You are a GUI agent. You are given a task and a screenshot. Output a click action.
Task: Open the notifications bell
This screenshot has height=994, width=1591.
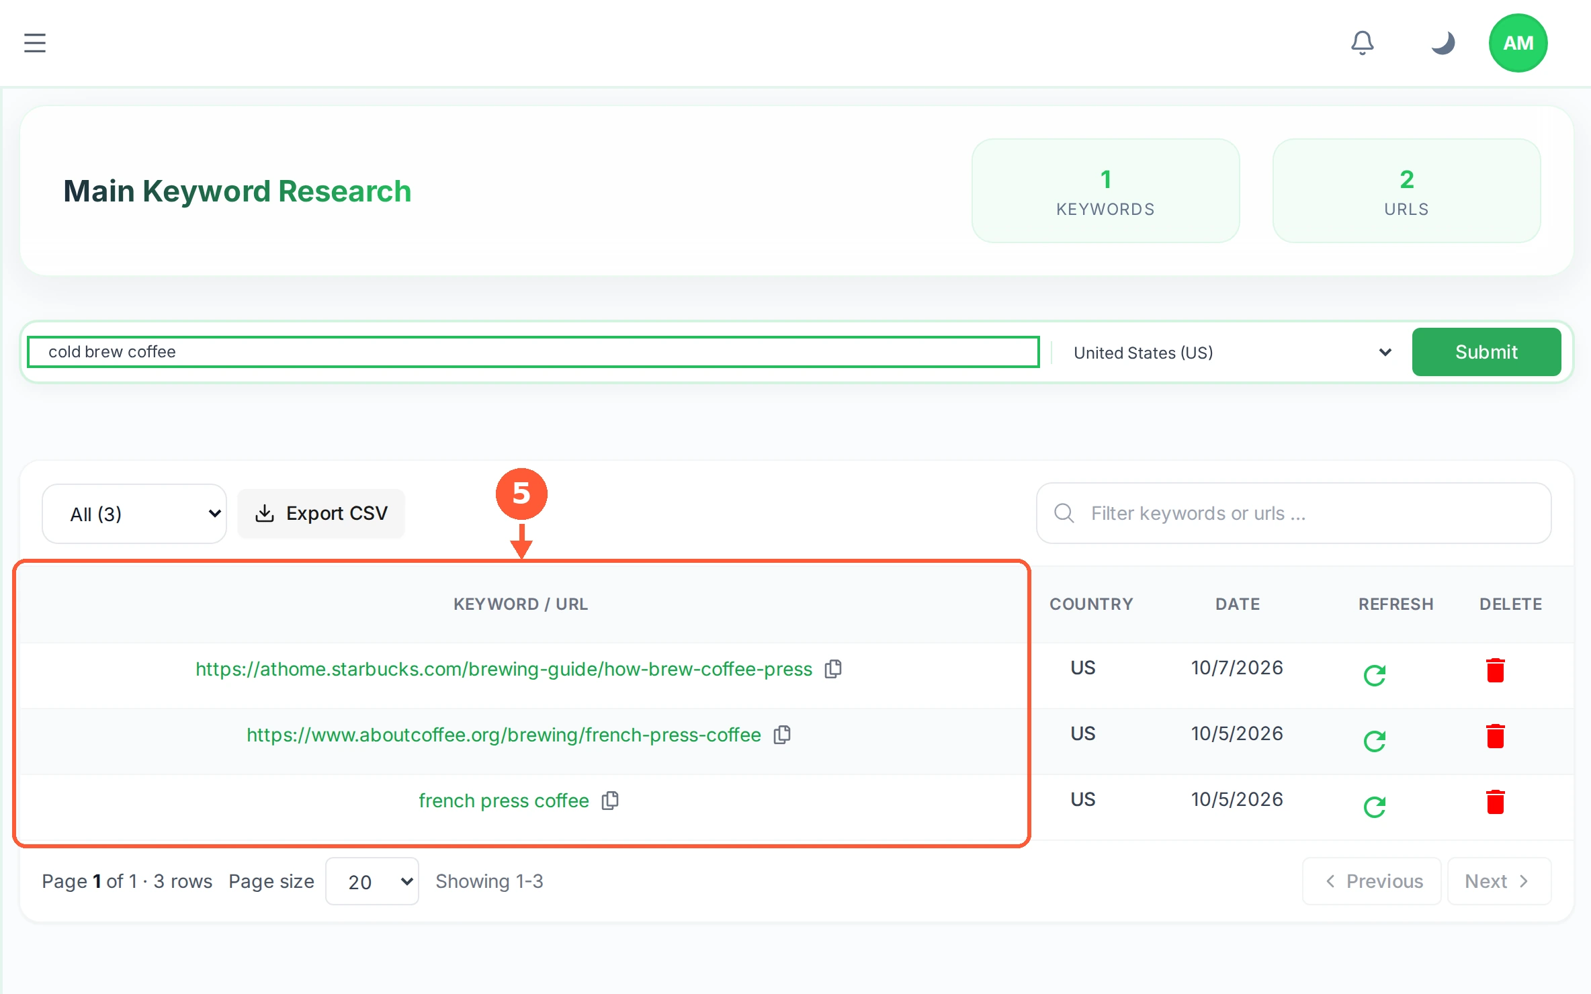click(1362, 43)
